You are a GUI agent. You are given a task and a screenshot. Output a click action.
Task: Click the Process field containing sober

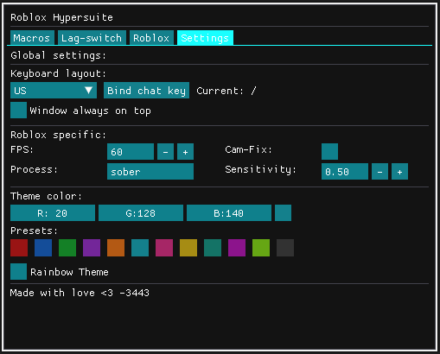(x=150, y=172)
